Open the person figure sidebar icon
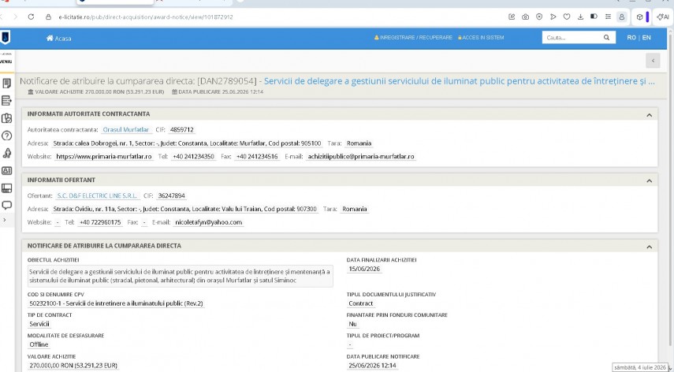 click(x=6, y=154)
